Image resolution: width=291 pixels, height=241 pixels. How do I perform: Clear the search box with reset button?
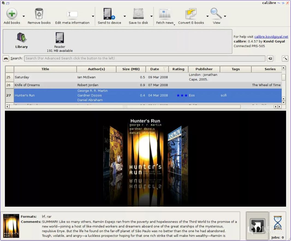pyautogui.click(x=270, y=58)
